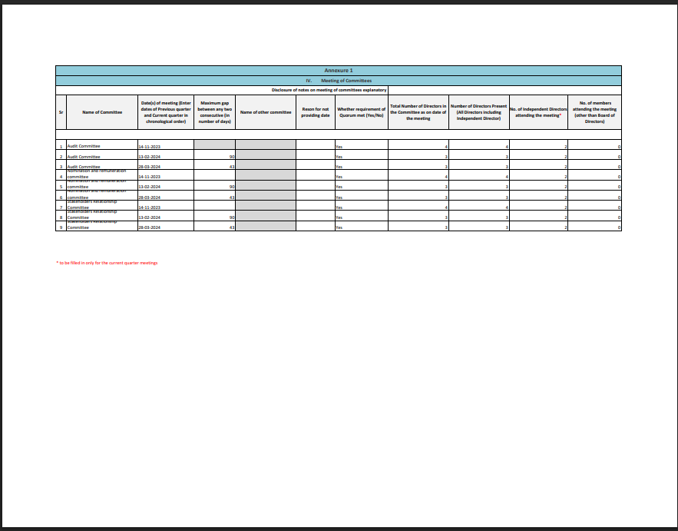The width and height of the screenshot is (678, 531).
Task: Click date '13-02-2024' in row 5
Action: click(149, 187)
